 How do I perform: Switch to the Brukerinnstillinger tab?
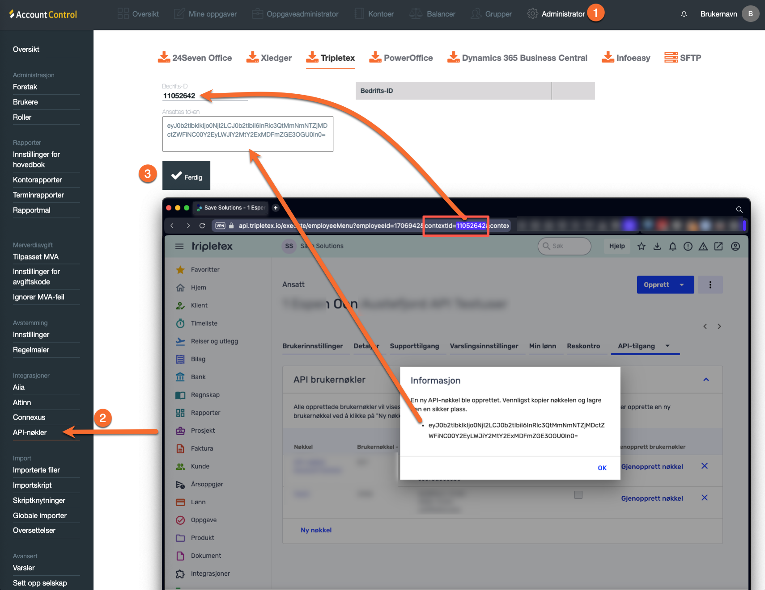[x=312, y=346]
